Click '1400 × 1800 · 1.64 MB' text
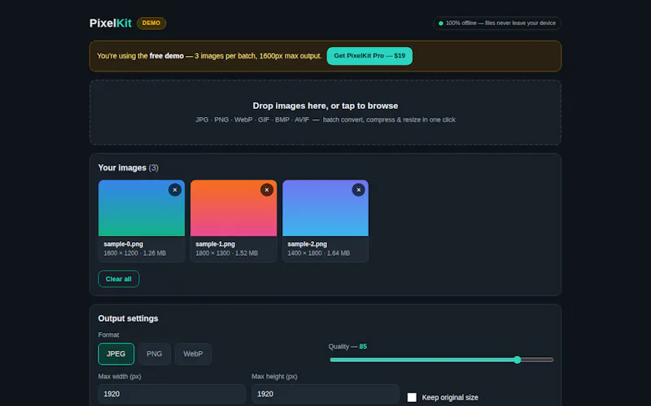 [x=318, y=253]
